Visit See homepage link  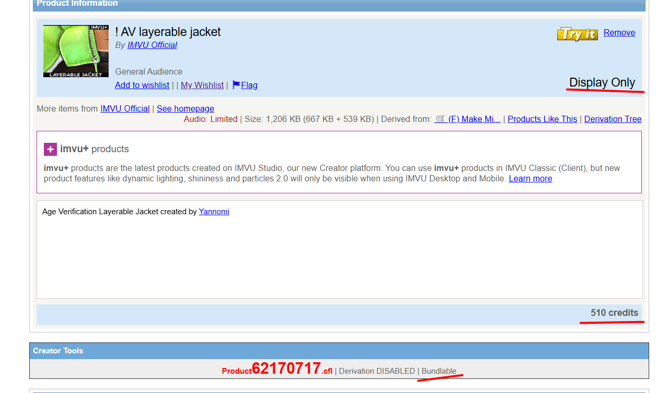tap(185, 108)
